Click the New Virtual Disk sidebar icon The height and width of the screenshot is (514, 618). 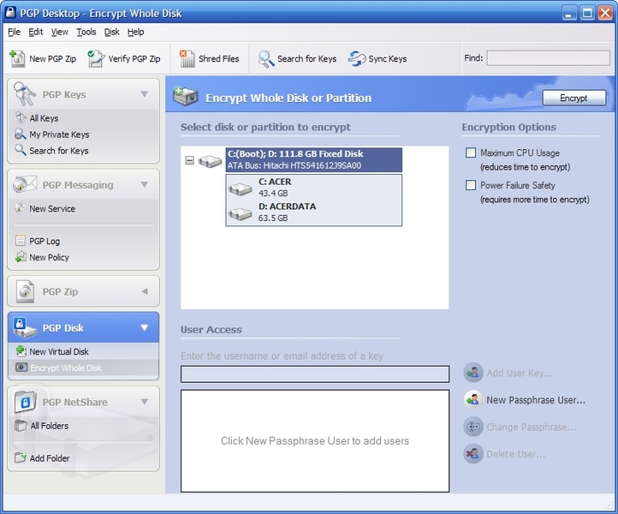tap(21, 351)
